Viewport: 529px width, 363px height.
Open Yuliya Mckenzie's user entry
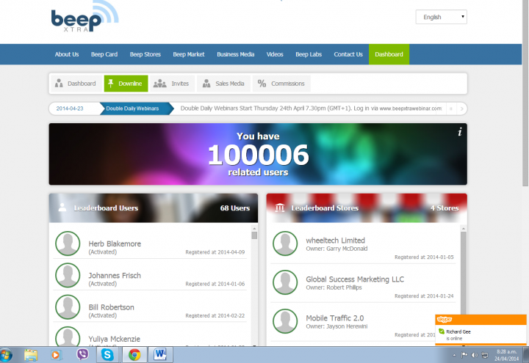150,334
